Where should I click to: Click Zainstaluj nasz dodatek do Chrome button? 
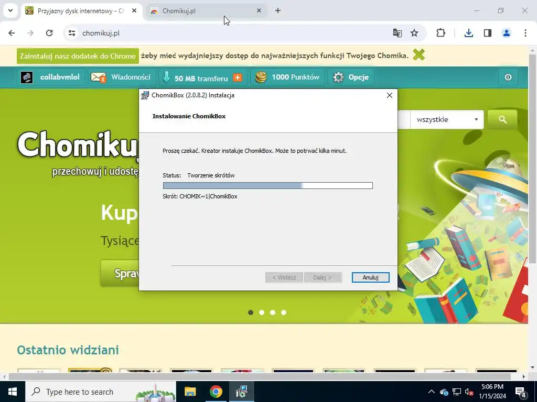point(78,56)
